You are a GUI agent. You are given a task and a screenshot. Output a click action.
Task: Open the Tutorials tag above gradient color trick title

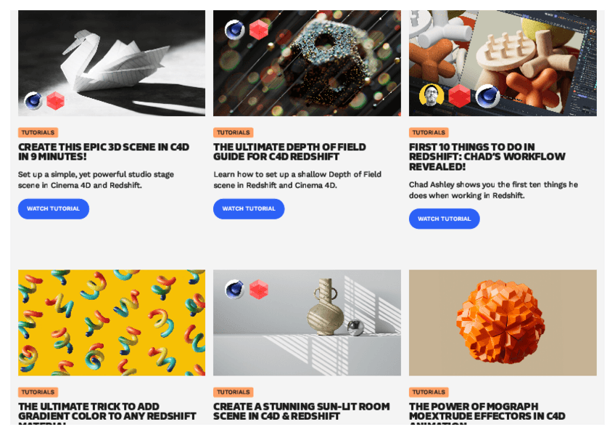(38, 392)
